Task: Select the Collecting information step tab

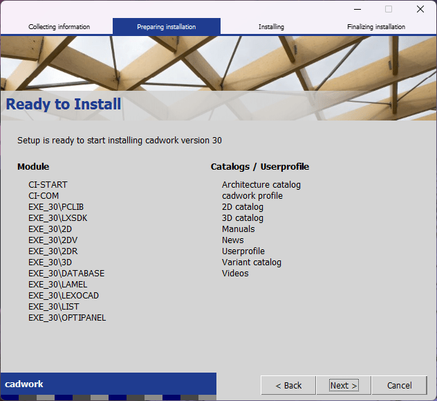Action: (59, 27)
